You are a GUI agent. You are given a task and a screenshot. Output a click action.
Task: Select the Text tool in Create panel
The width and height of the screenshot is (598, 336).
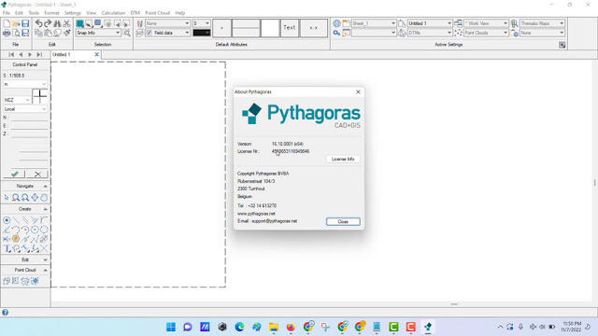(x=7, y=249)
